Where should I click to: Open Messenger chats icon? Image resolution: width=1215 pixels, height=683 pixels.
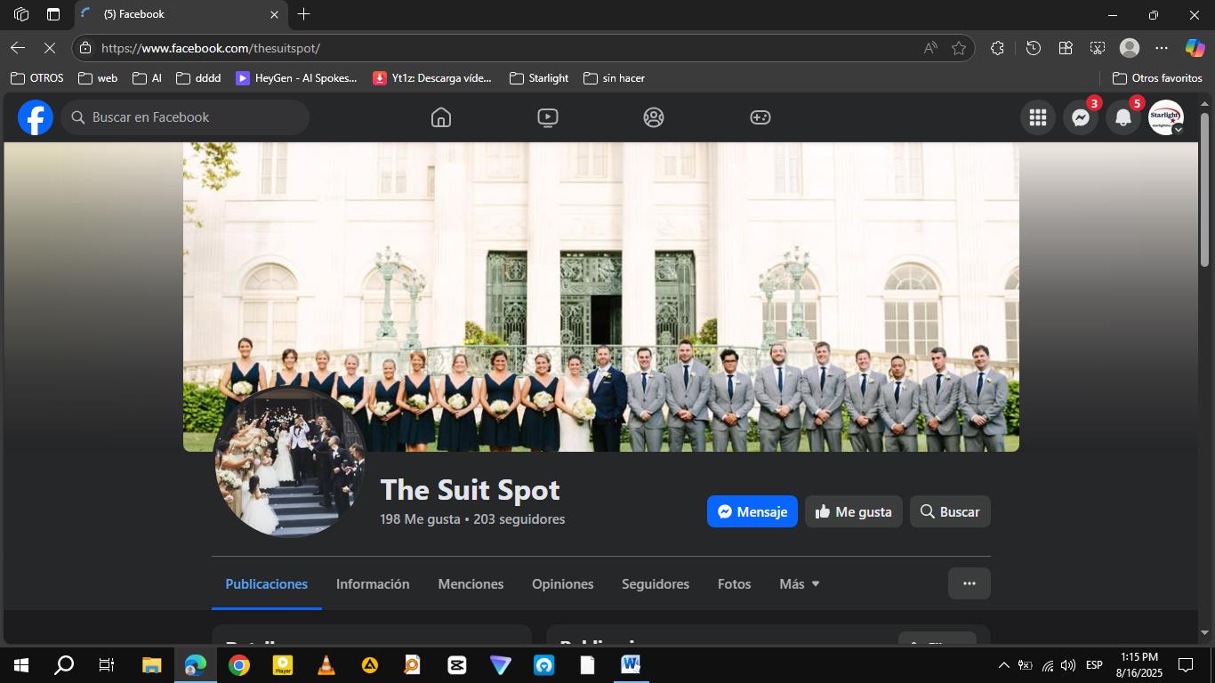pyautogui.click(x=1081, y=117)
